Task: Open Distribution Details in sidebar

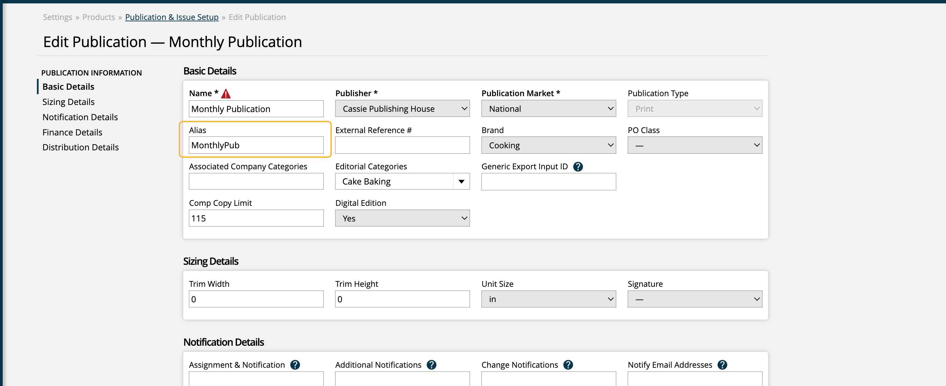Action: (x=81, y=147)
